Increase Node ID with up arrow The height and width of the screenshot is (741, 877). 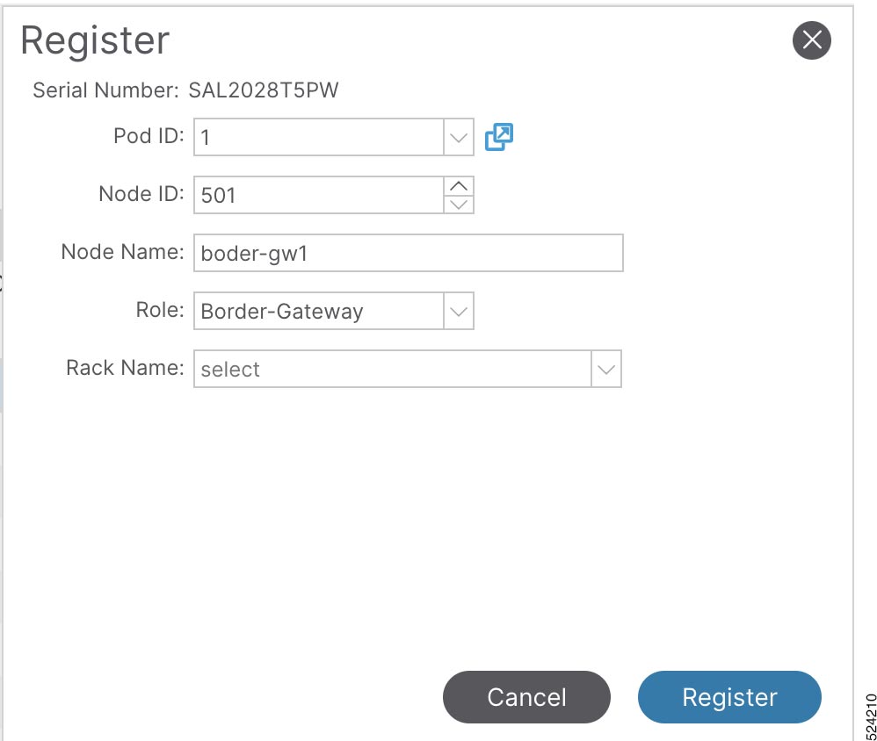pyautogui.click(x=459, y=186)
